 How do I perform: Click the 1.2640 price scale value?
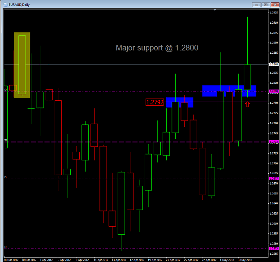[274, 203]
